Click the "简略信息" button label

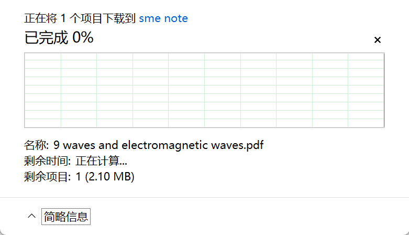click(x=66, y=216)
